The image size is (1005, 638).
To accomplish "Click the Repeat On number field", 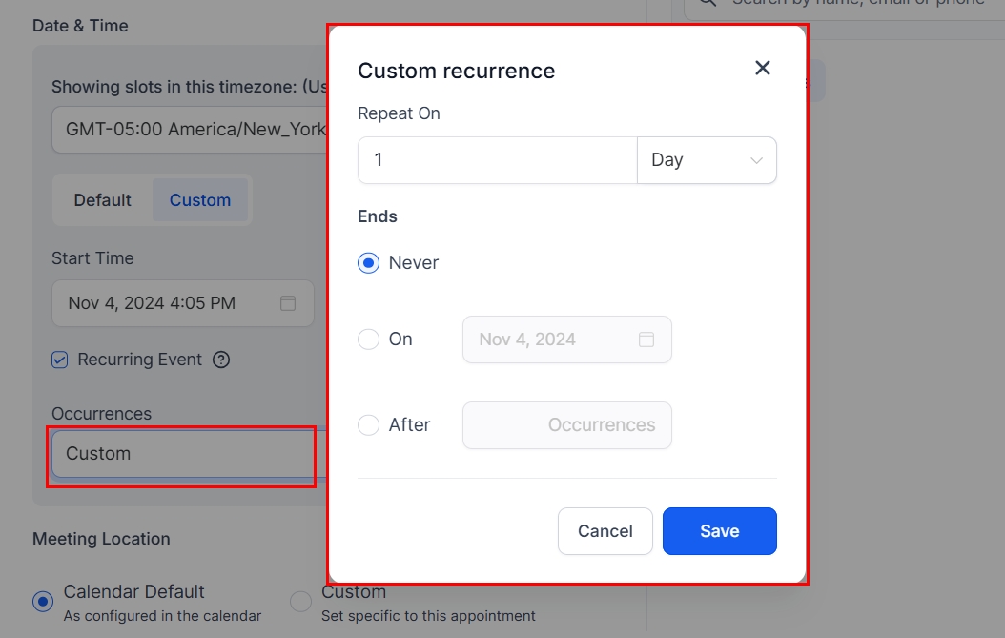I will [496, 160].
